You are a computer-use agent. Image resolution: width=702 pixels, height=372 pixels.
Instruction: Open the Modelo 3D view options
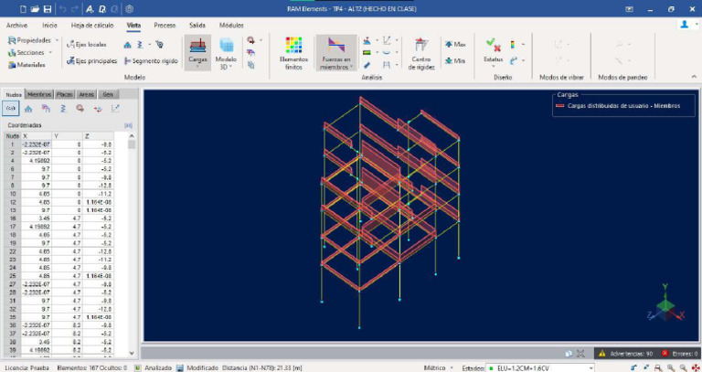tap(225, 53)
